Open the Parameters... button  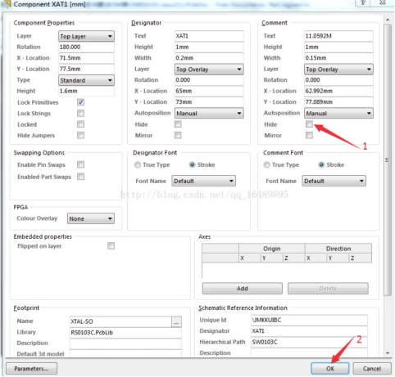[31, 369]
